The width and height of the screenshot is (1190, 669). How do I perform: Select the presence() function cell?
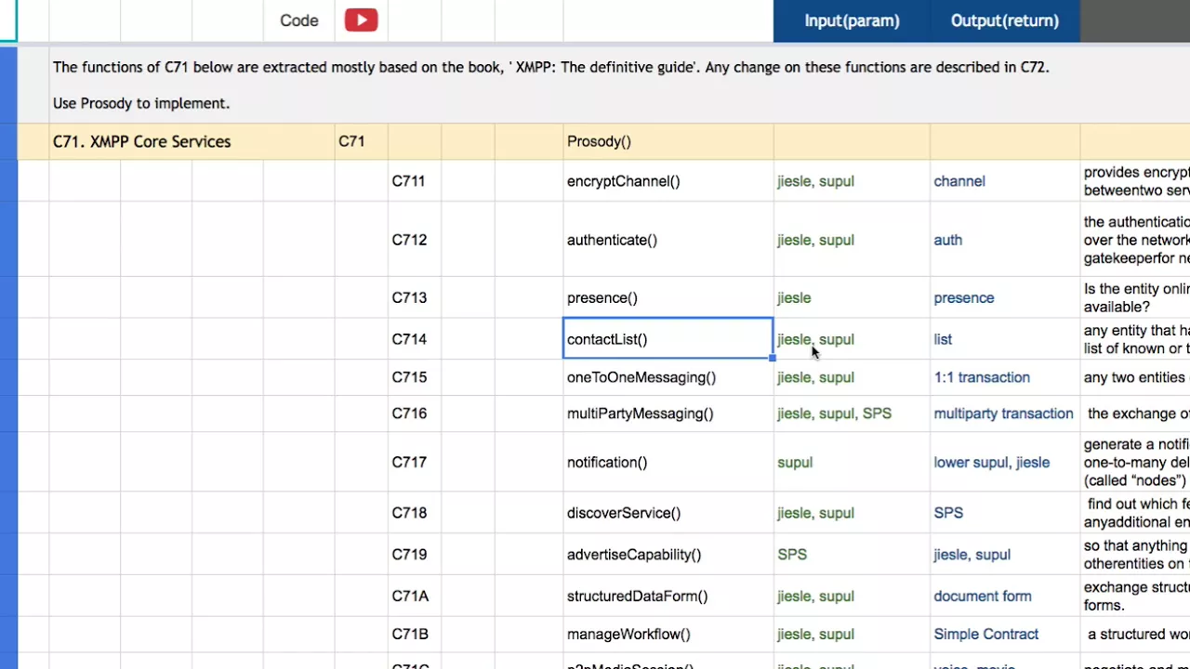pyautogui.click(x=668, y=297)
